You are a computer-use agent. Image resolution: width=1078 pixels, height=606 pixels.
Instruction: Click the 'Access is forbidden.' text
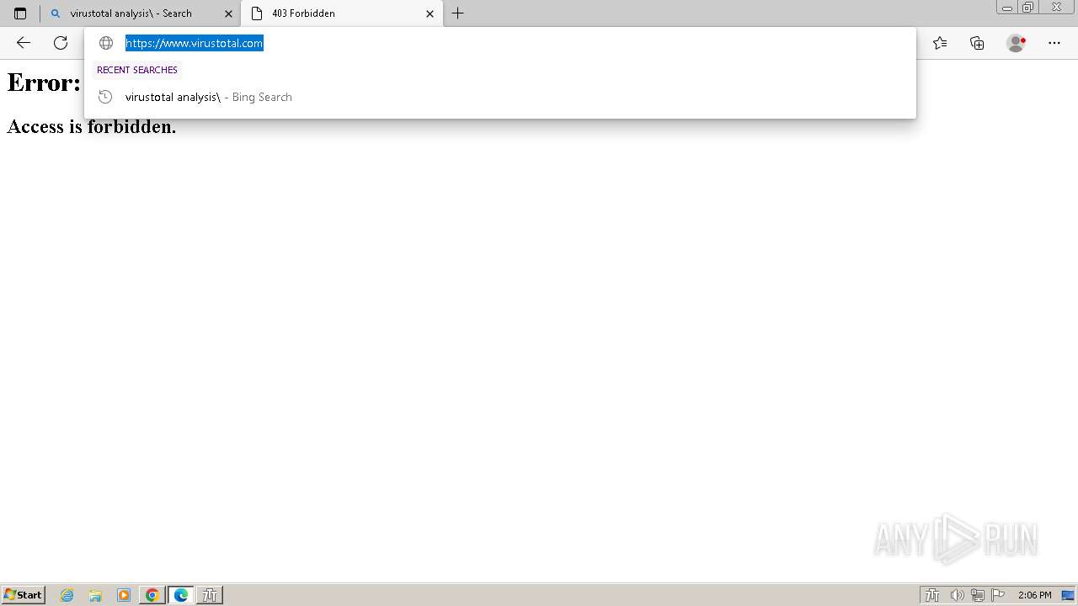click(92, 126)
